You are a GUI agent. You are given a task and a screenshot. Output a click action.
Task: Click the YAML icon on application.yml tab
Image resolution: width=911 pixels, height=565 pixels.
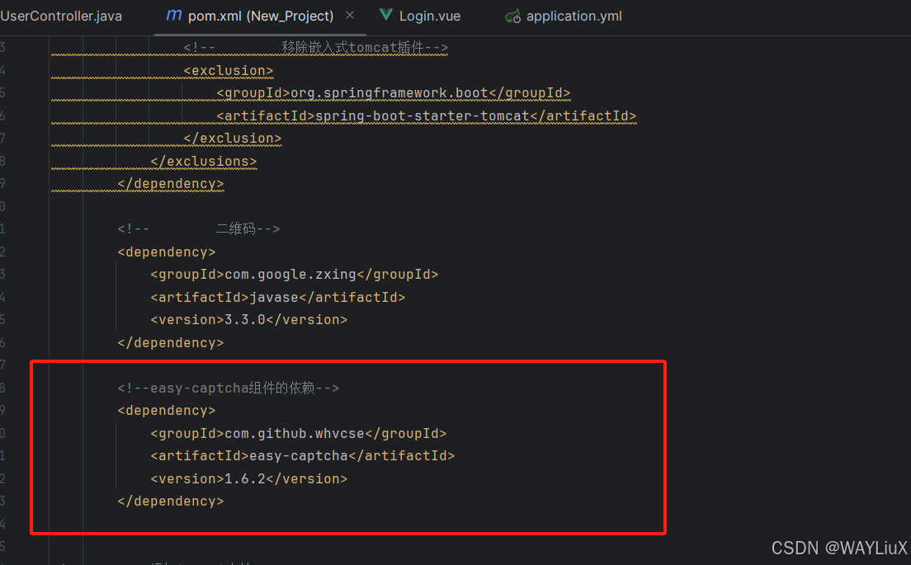click(x=512, y=15)
